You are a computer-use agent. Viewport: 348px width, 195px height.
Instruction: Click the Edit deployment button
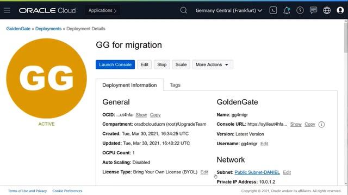pyautogui.click(x=144, y=64)
